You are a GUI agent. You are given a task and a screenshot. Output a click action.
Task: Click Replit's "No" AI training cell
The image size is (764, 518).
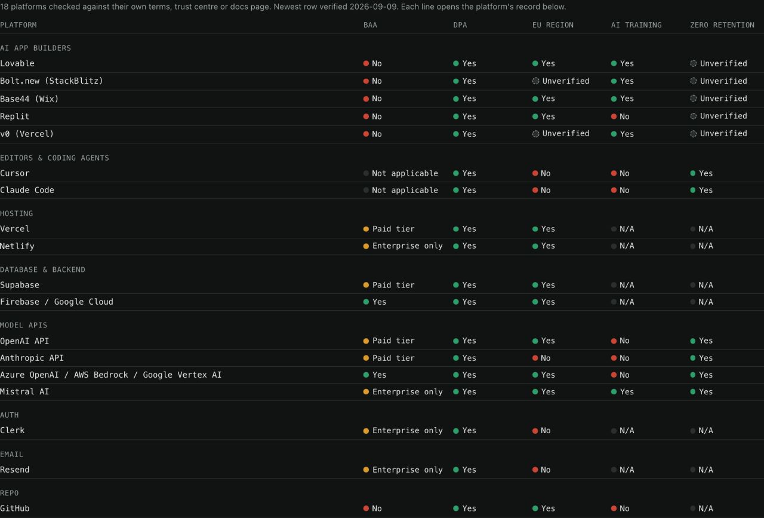621,117
